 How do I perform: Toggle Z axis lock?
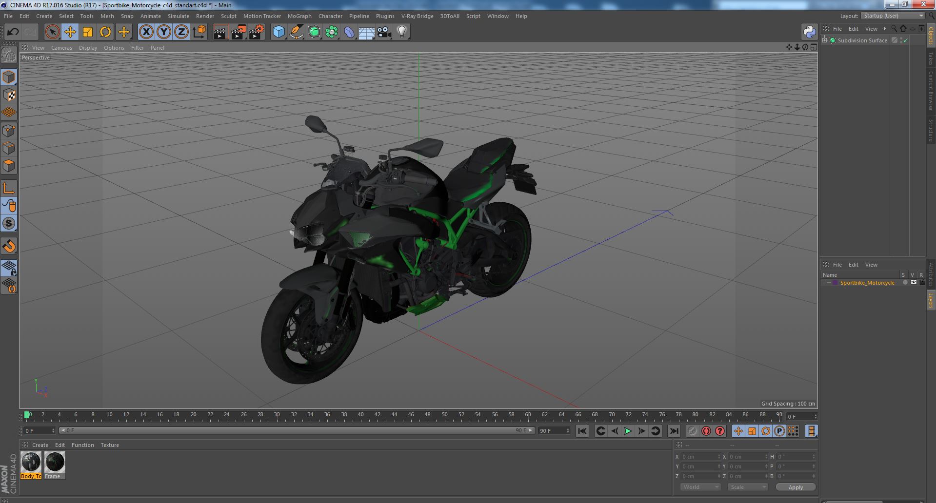coord(181,32)
